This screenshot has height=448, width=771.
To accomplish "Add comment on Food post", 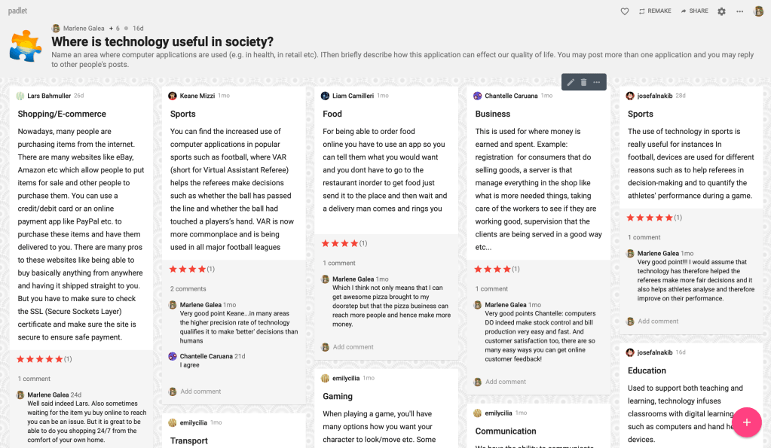I will 353,347.
